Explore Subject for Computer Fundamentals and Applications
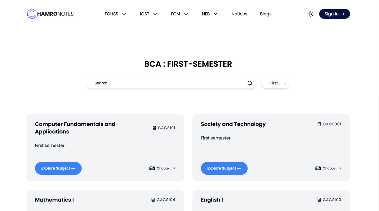379x211 pixels. point(58,168)
